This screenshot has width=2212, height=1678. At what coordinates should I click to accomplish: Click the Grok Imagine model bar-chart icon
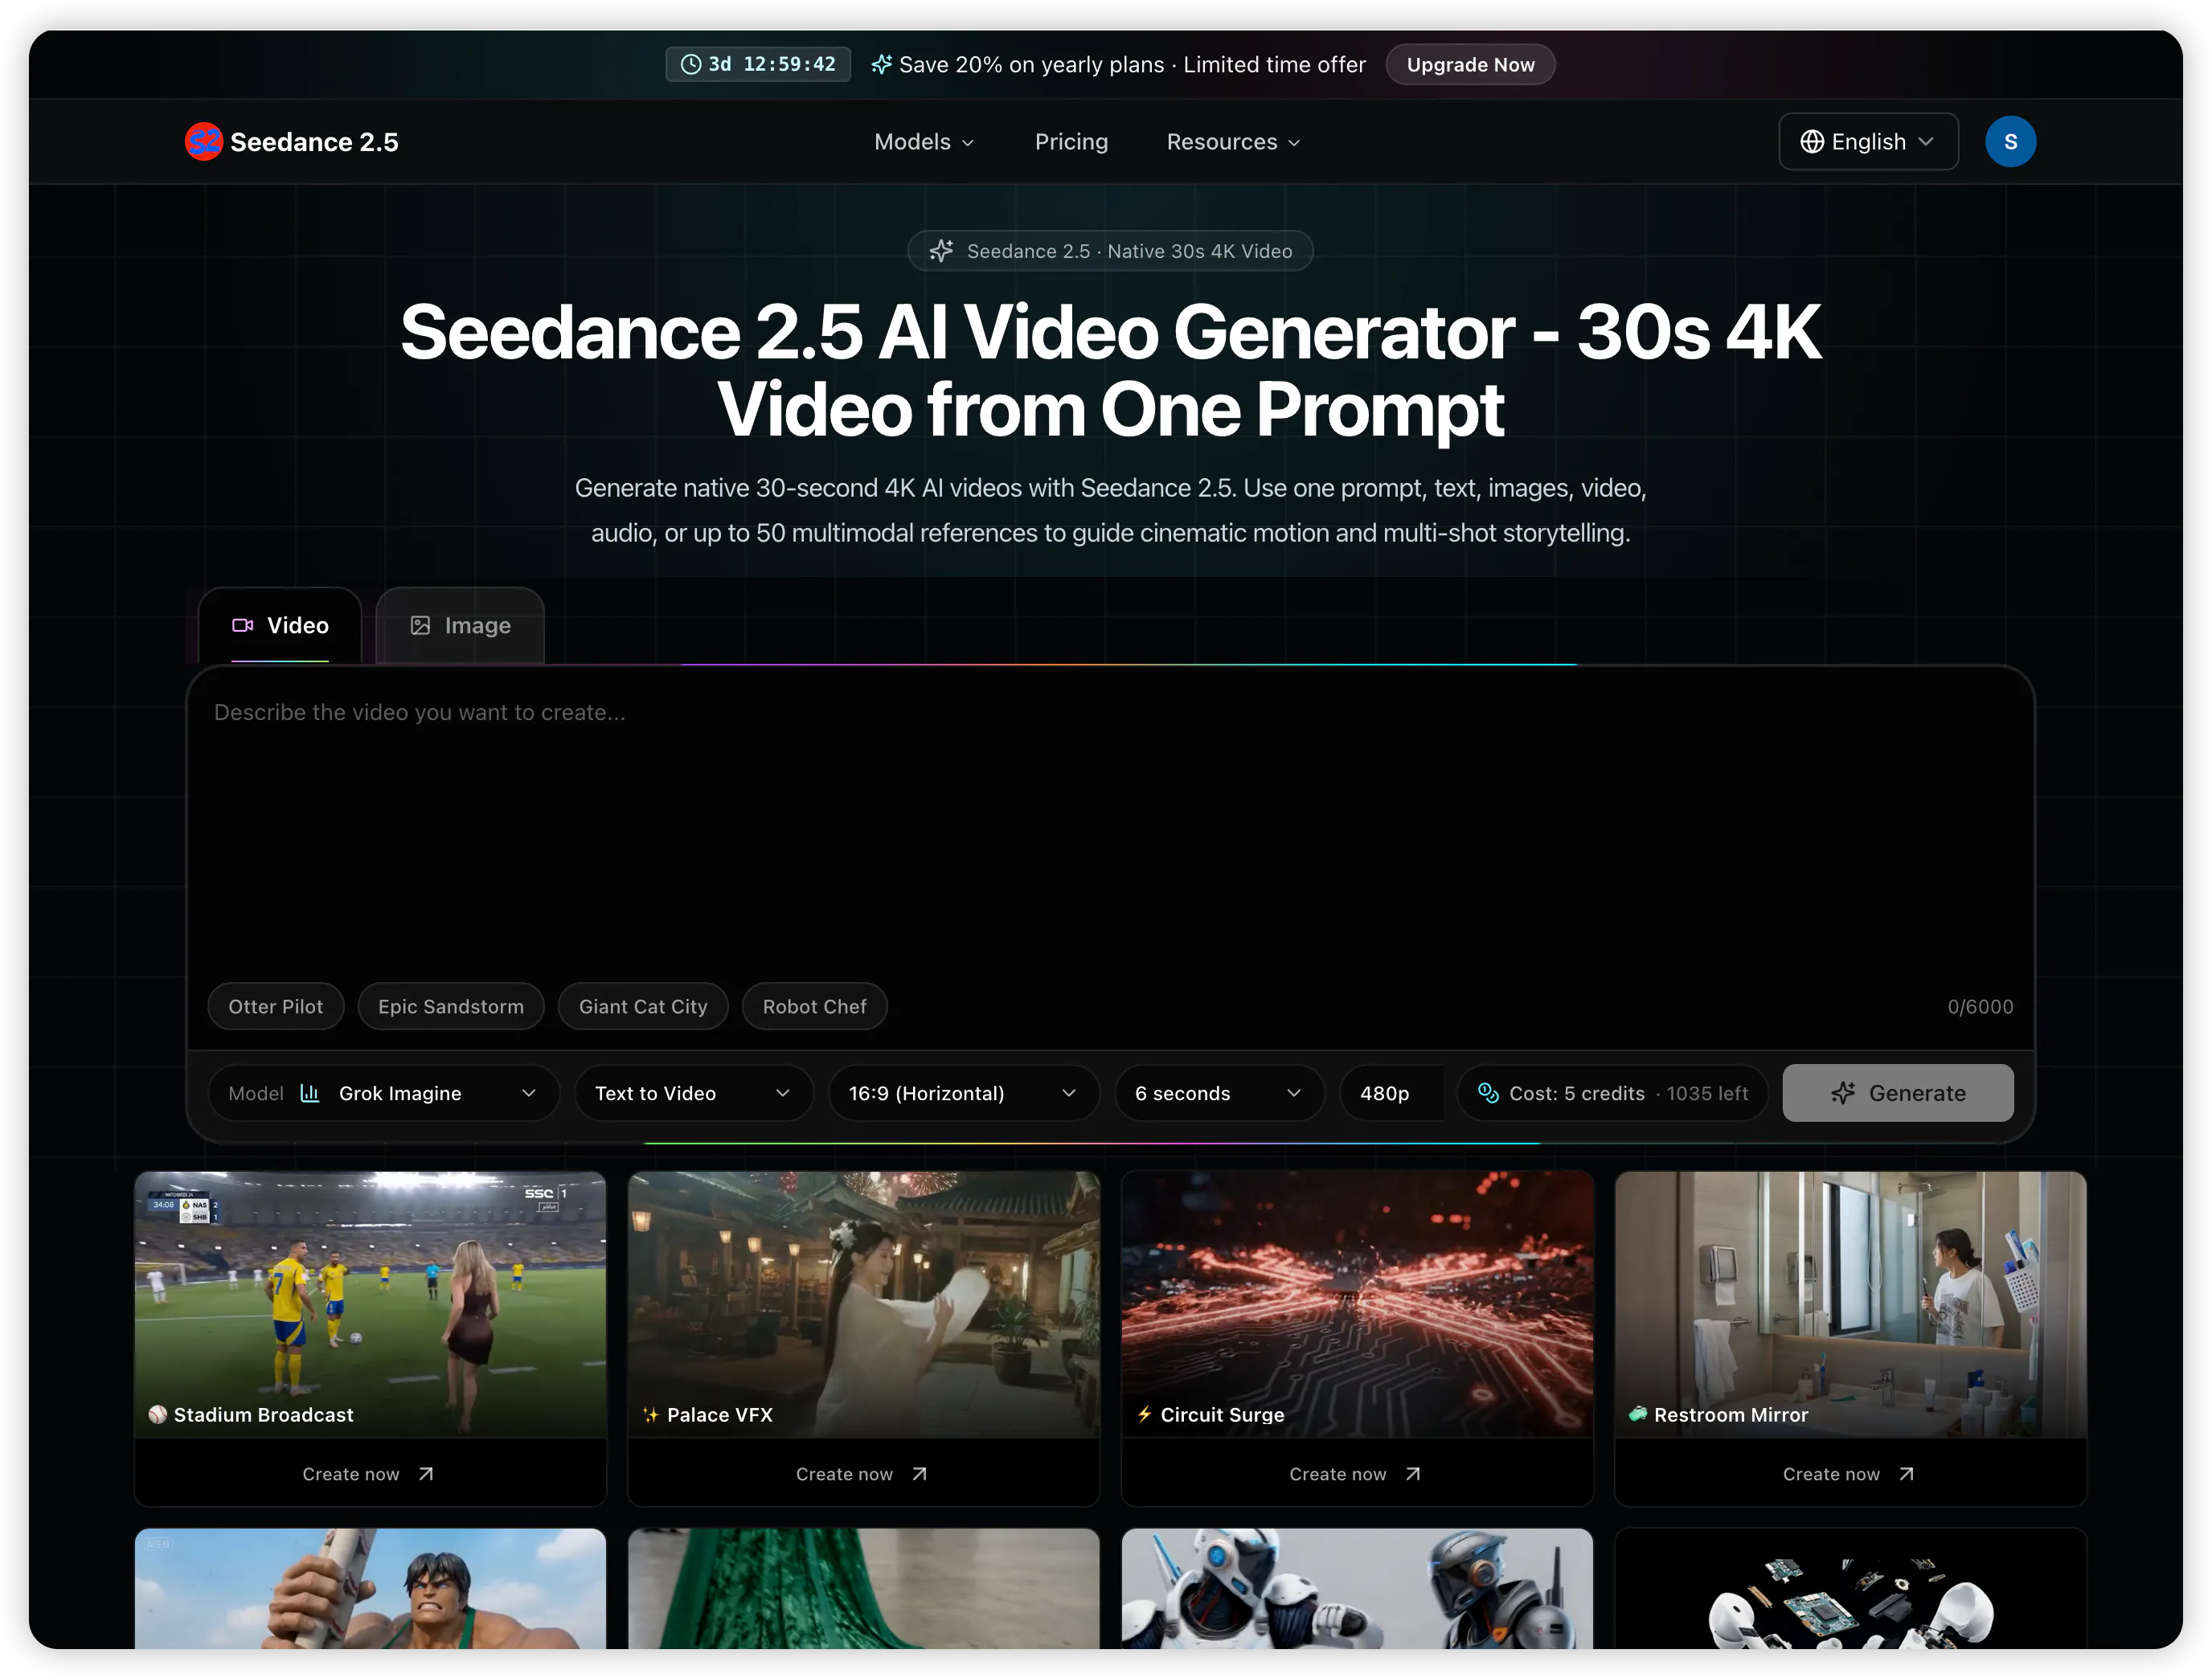click(x=310, y=1093)
